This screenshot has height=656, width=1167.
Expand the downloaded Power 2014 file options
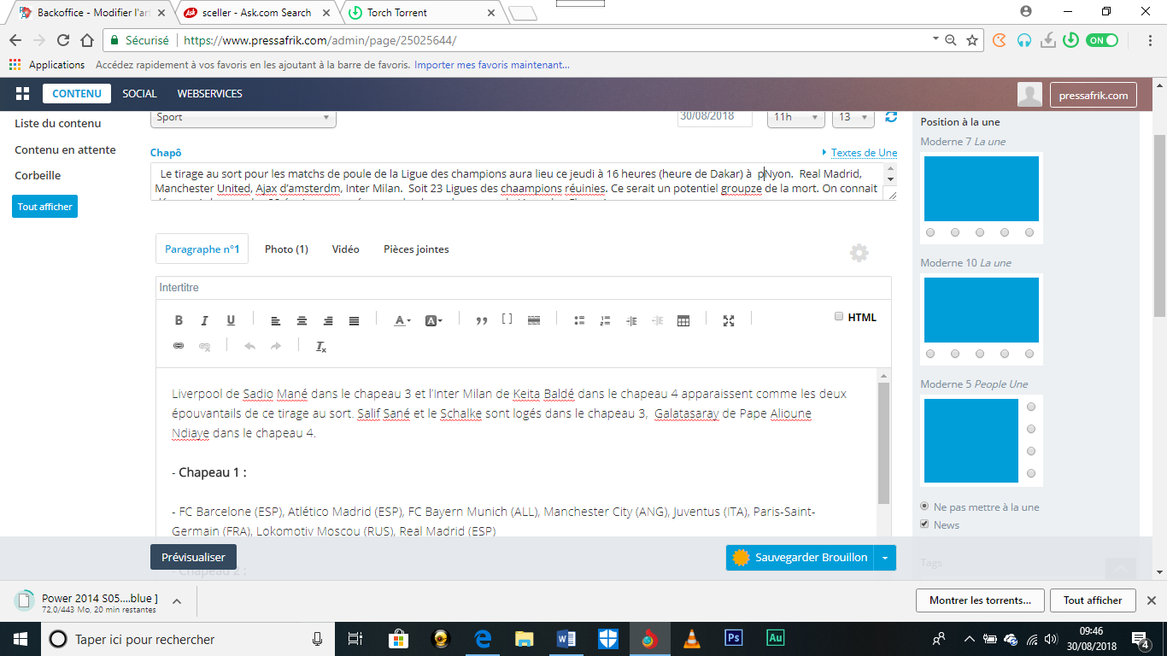pos(177,601)
